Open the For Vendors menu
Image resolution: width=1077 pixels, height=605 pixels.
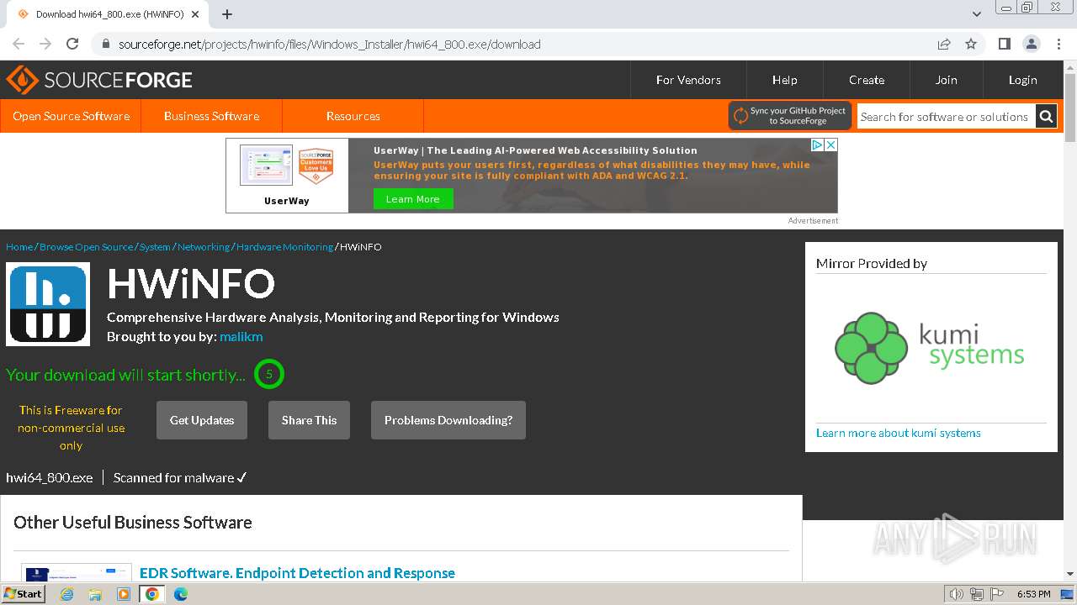point(688,80)
